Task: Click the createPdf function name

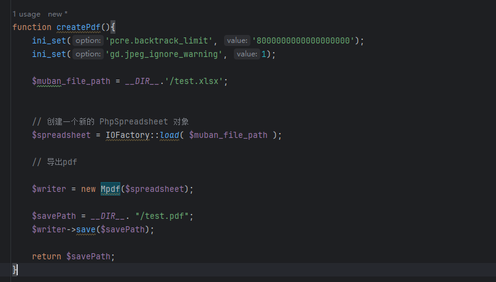Action: 79,27
